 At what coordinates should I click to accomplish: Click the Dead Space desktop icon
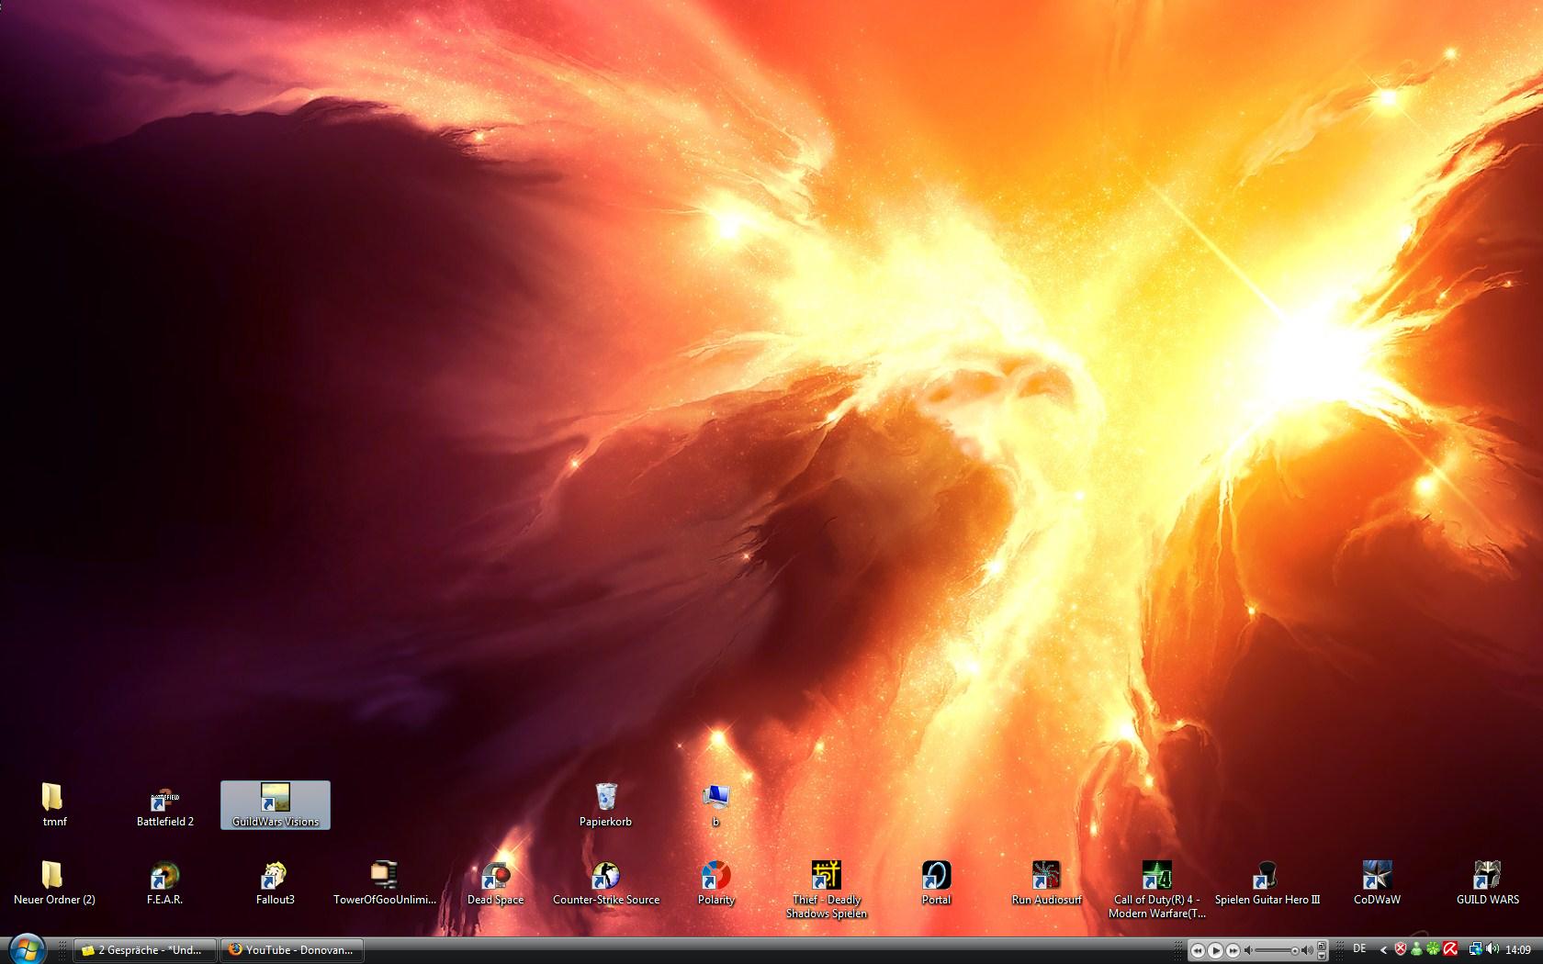pos(495,877)
